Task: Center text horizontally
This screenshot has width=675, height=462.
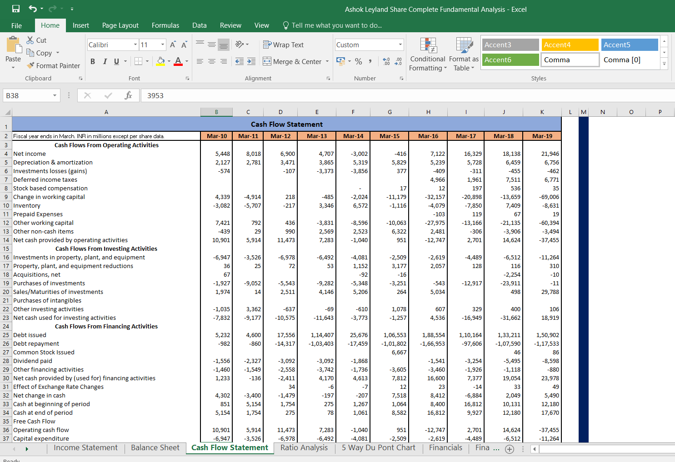Action: point(212,61)
